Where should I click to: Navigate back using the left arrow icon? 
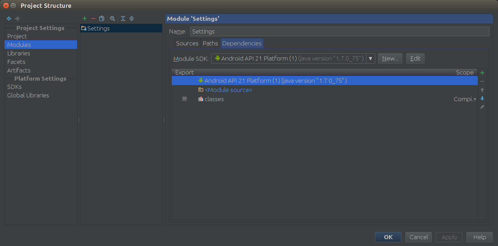click(x=9, y=18)
